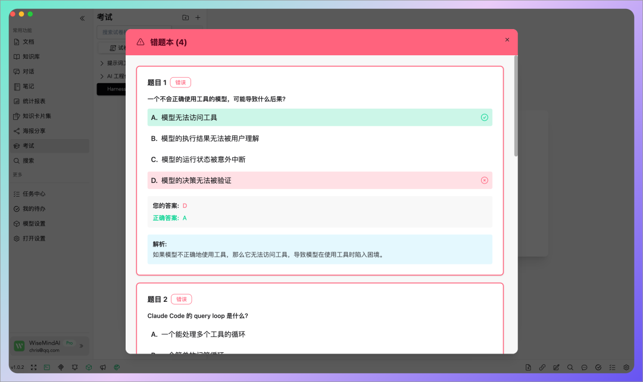
Task: Click the magnifier icon beside 搜索 in sidebar
Action: (17, 161)
